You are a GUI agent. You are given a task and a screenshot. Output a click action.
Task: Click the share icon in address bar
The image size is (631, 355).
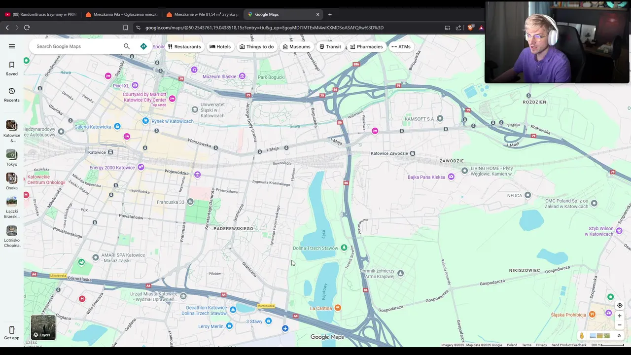click(458, 28)
